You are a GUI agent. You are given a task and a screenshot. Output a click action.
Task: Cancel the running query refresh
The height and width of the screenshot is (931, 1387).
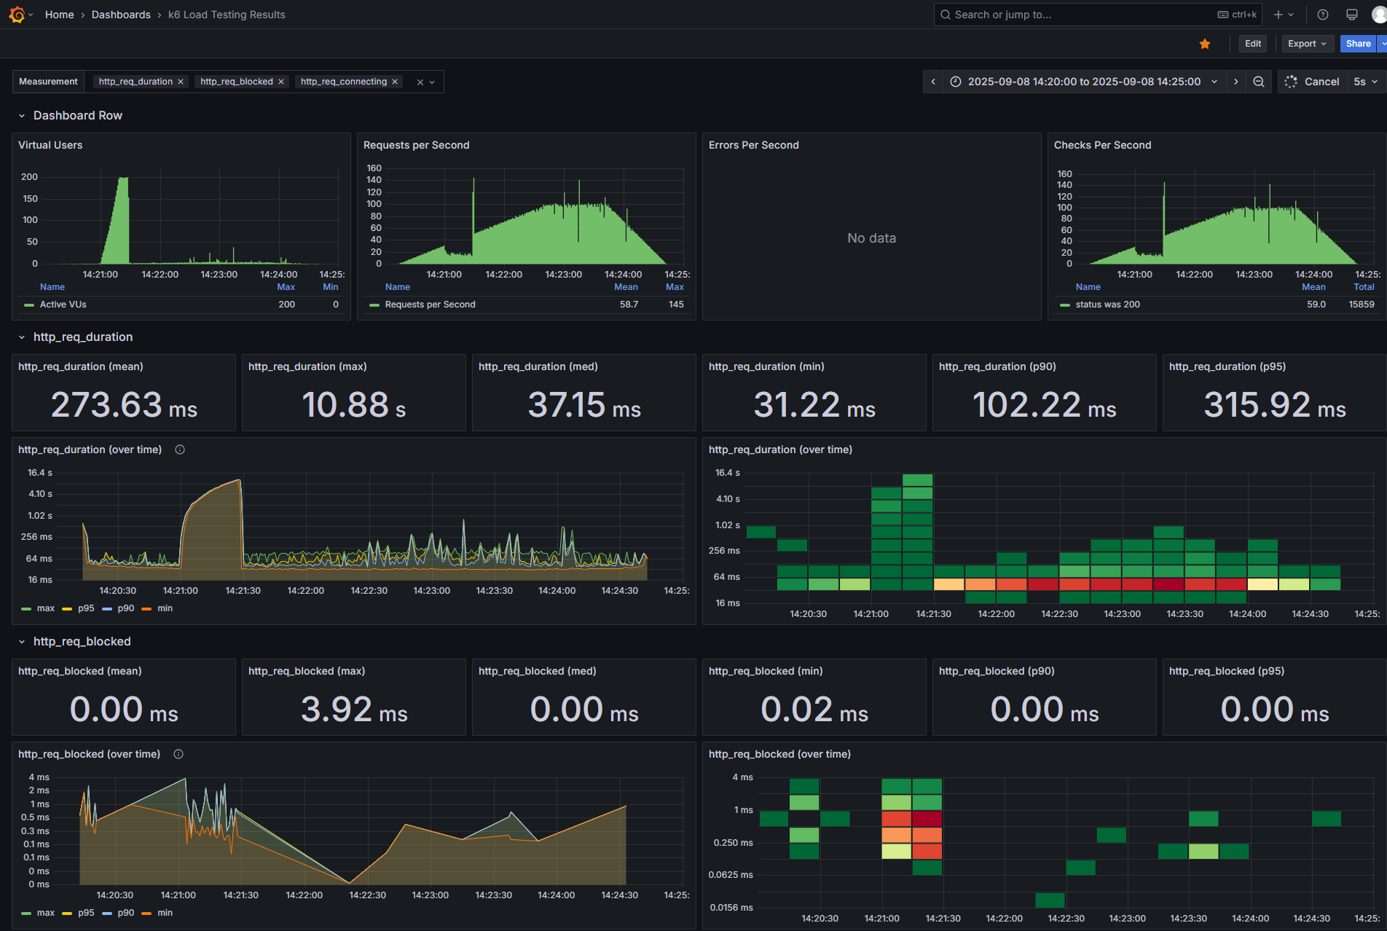coord(1313,82)
